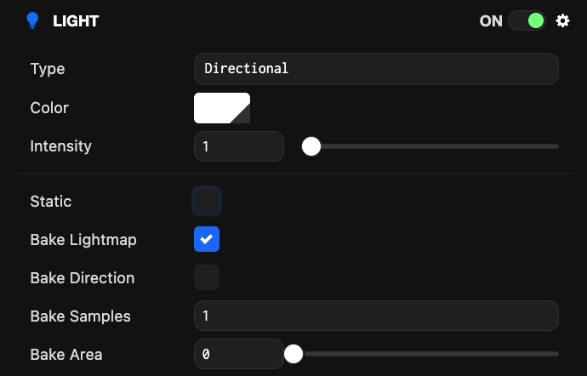Click the LIGHT component header title
The image size is (587, 376).
coord(76,21)
